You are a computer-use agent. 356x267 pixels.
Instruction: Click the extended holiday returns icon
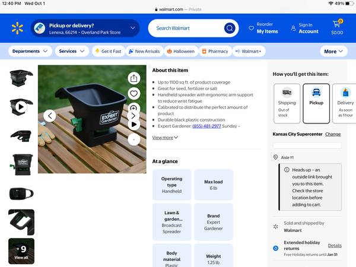[x=275, y=248]
